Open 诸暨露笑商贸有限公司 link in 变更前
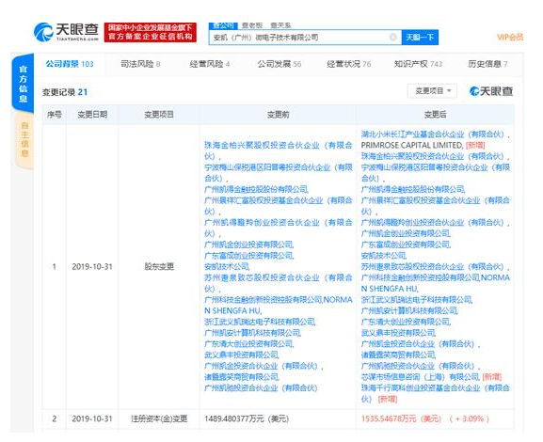This screenshot has height=442, width=543. 241,377
